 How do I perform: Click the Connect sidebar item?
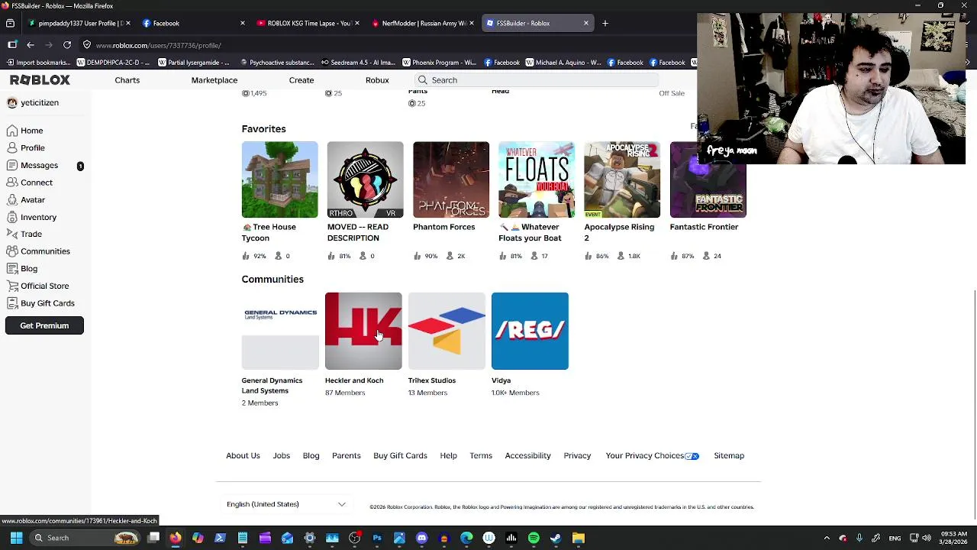[37, 183]
